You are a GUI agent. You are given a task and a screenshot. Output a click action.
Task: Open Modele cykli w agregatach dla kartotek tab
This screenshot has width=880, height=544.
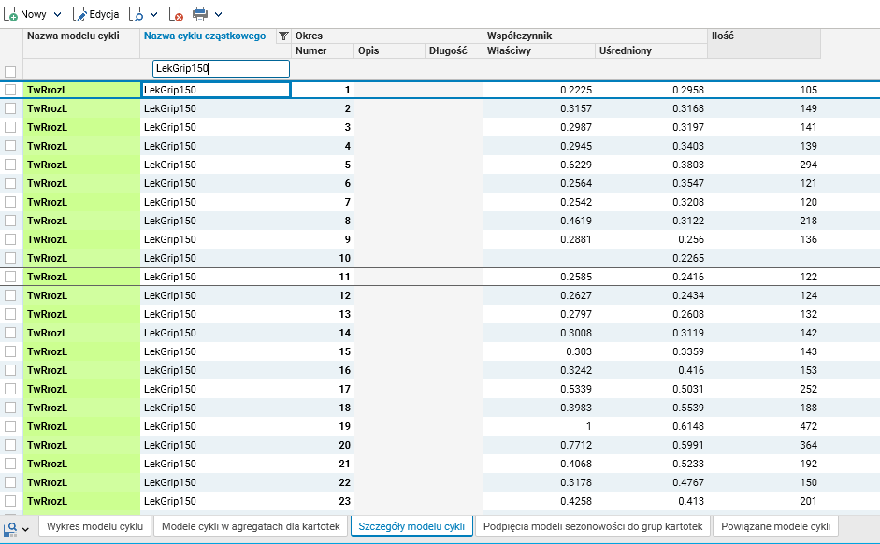248,526
